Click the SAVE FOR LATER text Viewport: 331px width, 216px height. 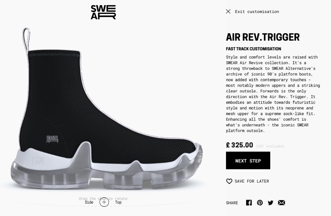252,181
